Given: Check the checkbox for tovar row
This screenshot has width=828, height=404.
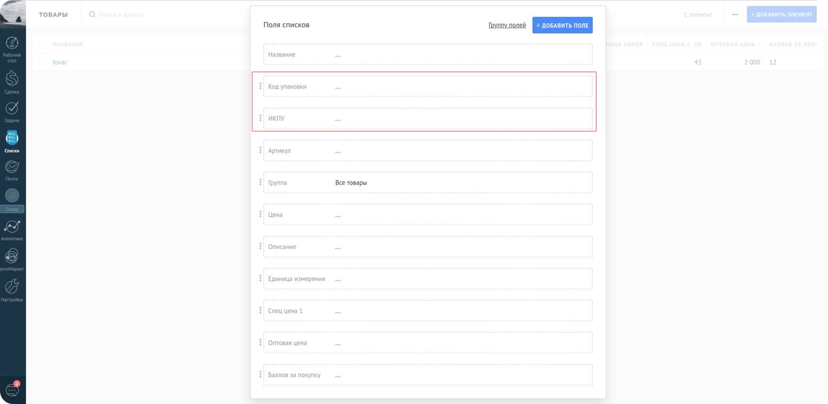Looking at the screenshot, I should coord(43,62).
